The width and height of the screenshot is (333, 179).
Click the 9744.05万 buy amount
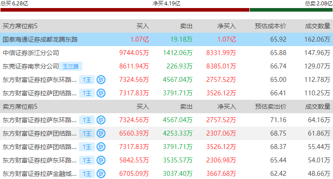pos(134,53)
